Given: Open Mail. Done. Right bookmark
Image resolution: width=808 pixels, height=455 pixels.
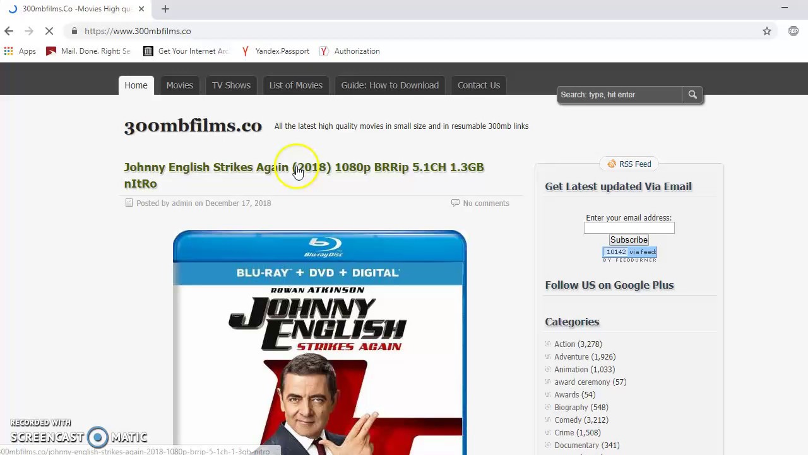Looking at the screenshot, I should [x=88, y=51].
